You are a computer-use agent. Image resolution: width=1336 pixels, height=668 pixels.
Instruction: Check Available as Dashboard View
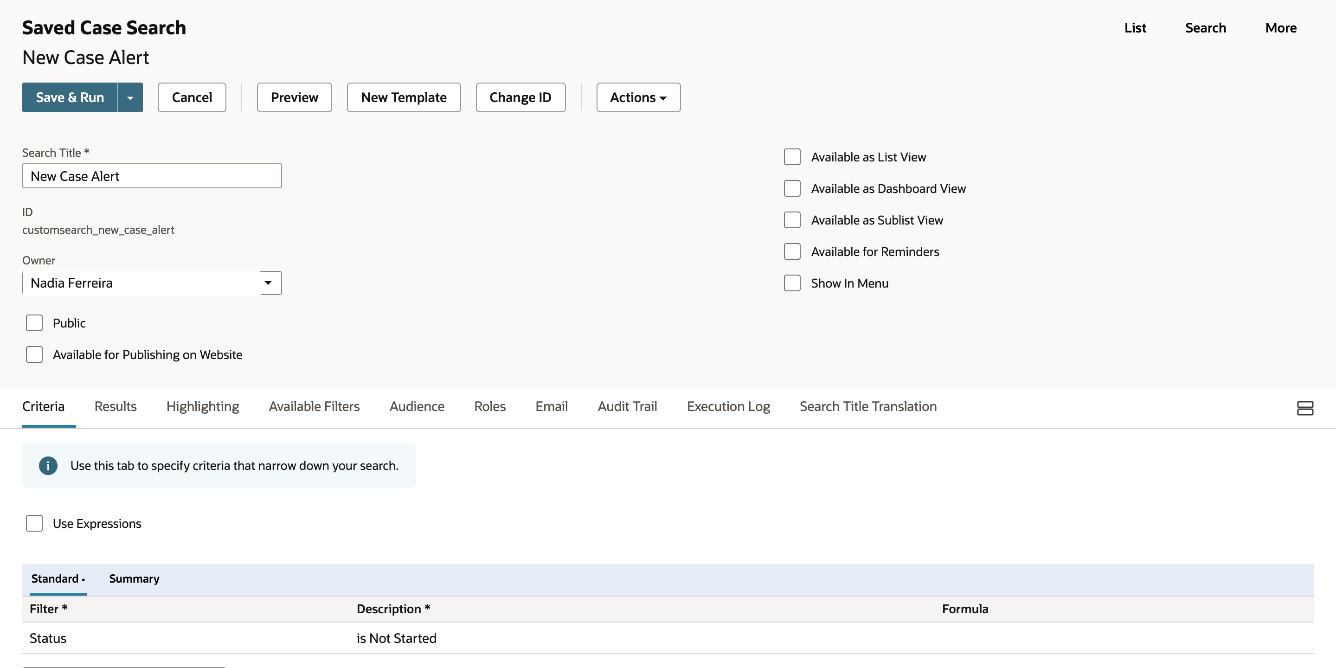792,188
